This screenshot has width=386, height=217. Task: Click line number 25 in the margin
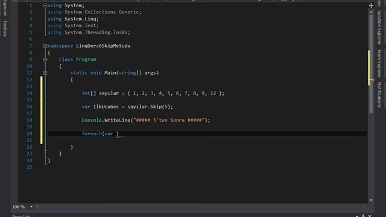tap(30, 168)
